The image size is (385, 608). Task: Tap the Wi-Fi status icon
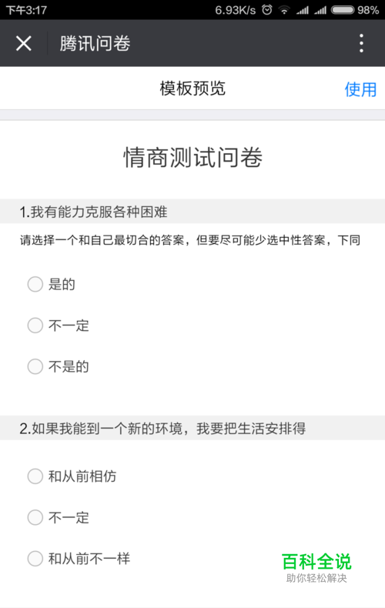[x=284, y=10]
